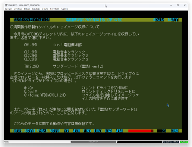
Task: Click the TW12.2HD file name
Action: point(32,66)
